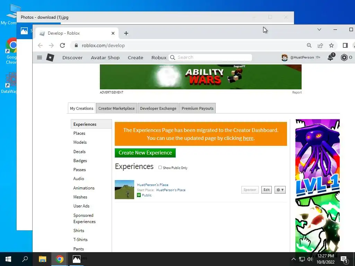355x266 pixels.
Task: Click the Chrome address bar URL
Action: 103,45
